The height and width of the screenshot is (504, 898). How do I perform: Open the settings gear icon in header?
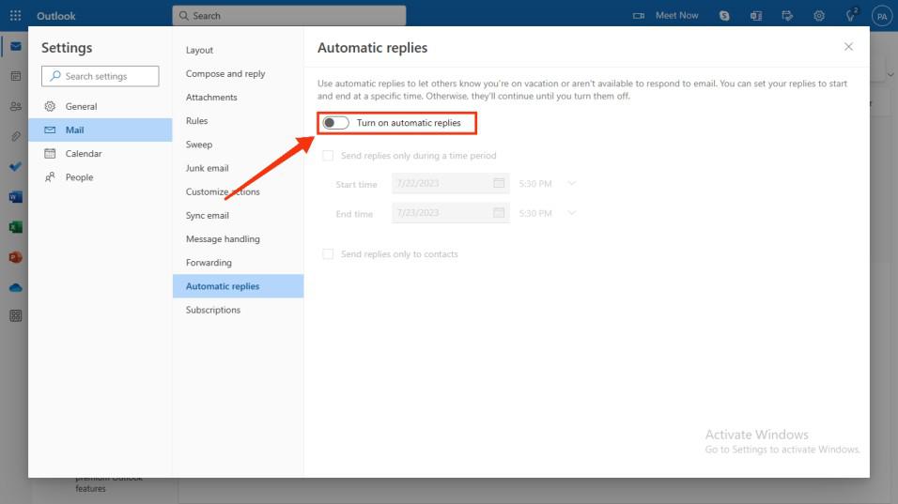tap(819, 15)
